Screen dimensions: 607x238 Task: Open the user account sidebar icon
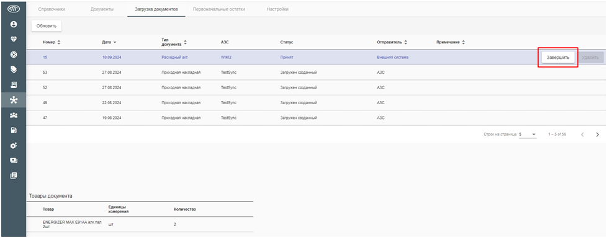[14, 24]
